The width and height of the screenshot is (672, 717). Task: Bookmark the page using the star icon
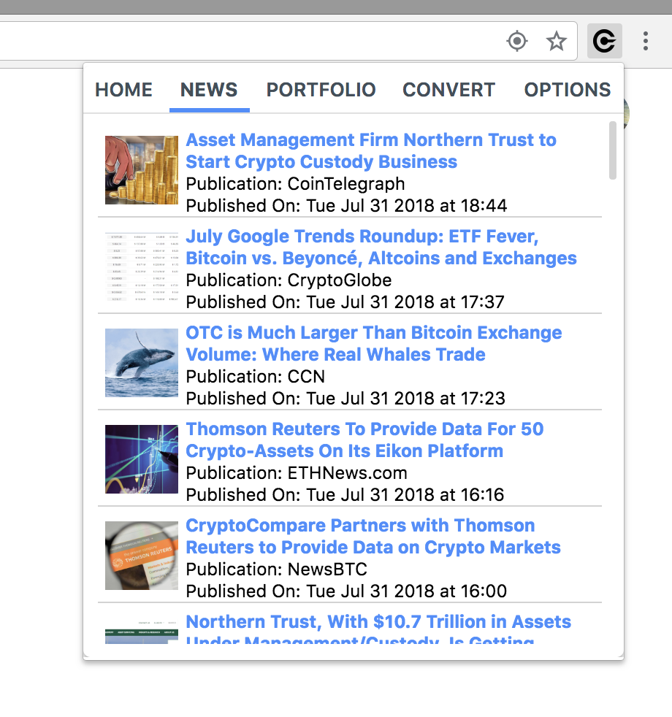(x=556, y=42)
